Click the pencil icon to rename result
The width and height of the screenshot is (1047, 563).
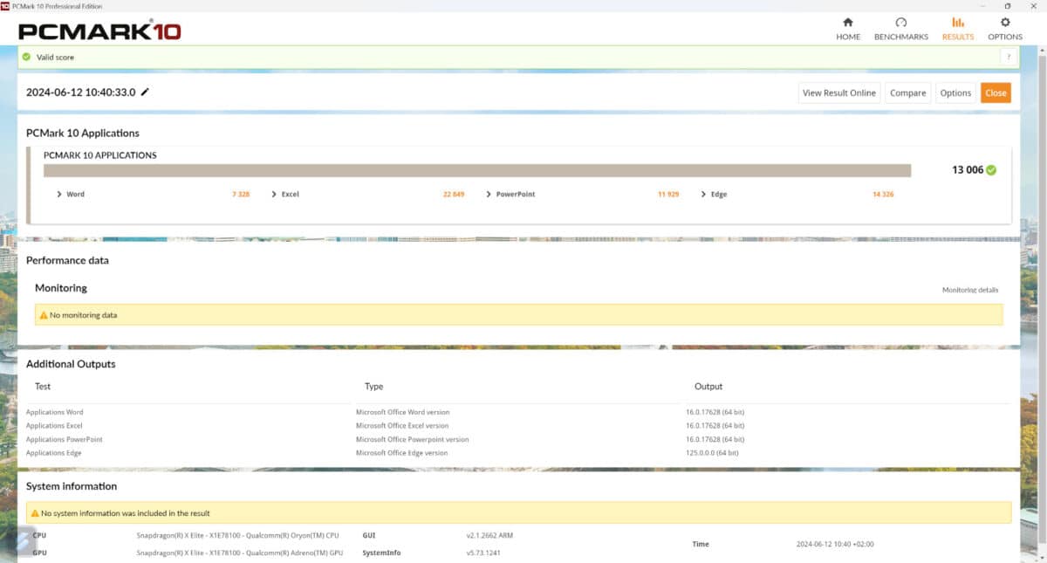pyautogui.click(x=145, y=92)
